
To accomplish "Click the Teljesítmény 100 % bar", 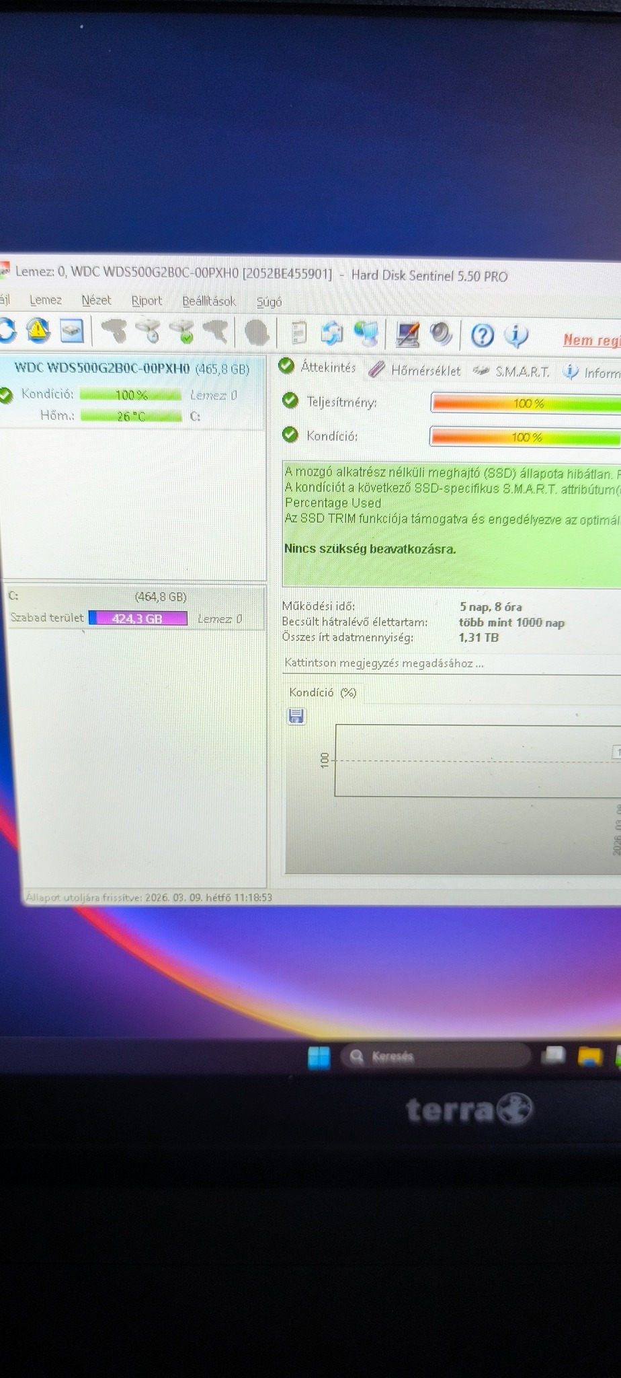I will point(526,404).
